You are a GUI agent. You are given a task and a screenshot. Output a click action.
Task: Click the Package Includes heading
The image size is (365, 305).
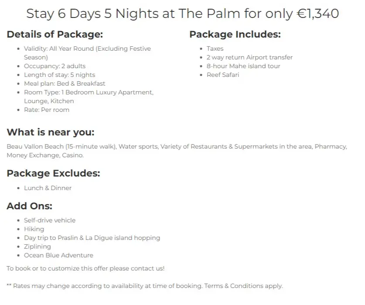235,35
